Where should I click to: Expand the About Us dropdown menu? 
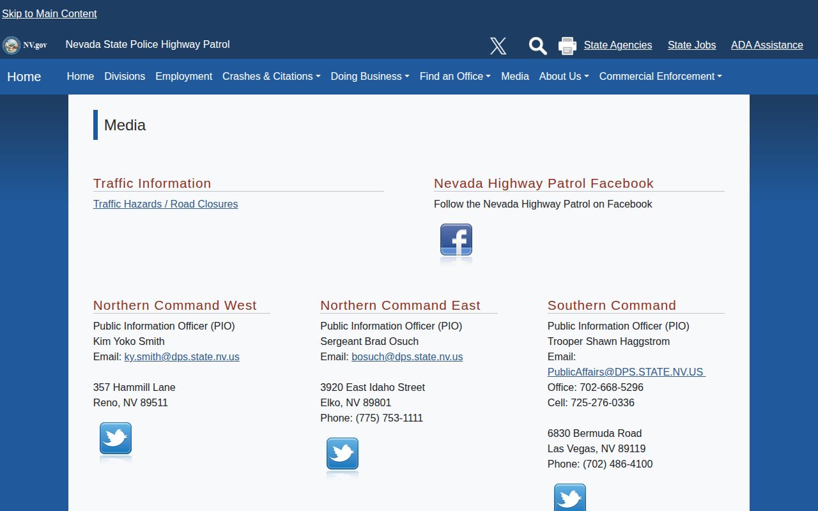tap(564, 76)
